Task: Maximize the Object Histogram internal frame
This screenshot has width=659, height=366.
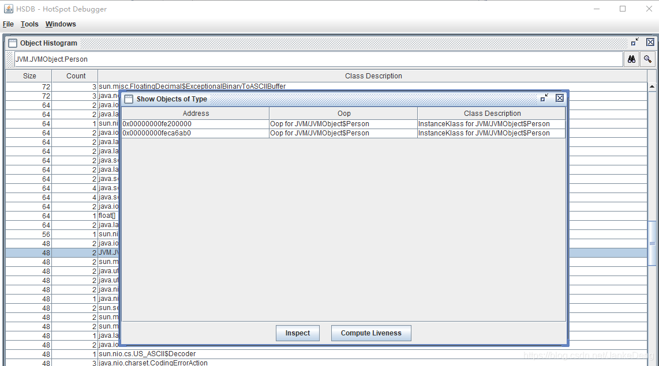Action: click(x=635, y=42)
